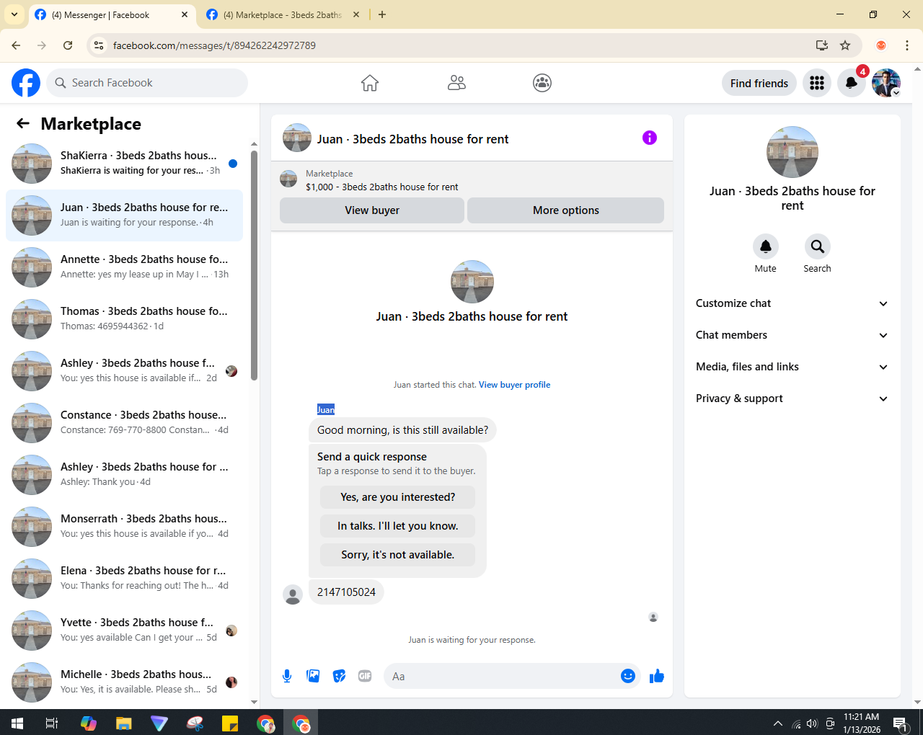Open File Explorer from the taskbar

pos(124,723)
